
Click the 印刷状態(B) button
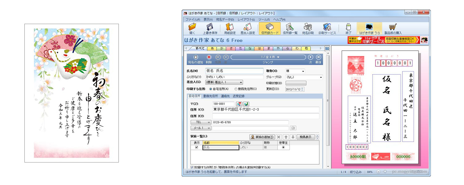[296, 83]
